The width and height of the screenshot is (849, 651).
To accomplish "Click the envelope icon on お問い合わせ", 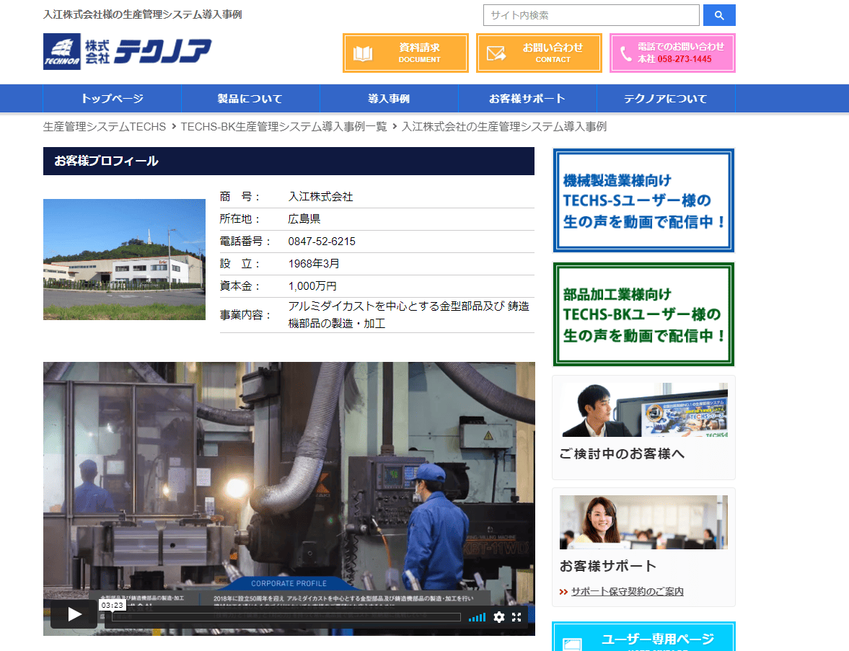I will coord(496,53).
